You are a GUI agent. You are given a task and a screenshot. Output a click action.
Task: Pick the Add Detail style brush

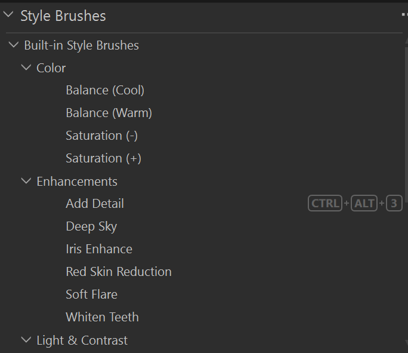(x=95, y=204)
